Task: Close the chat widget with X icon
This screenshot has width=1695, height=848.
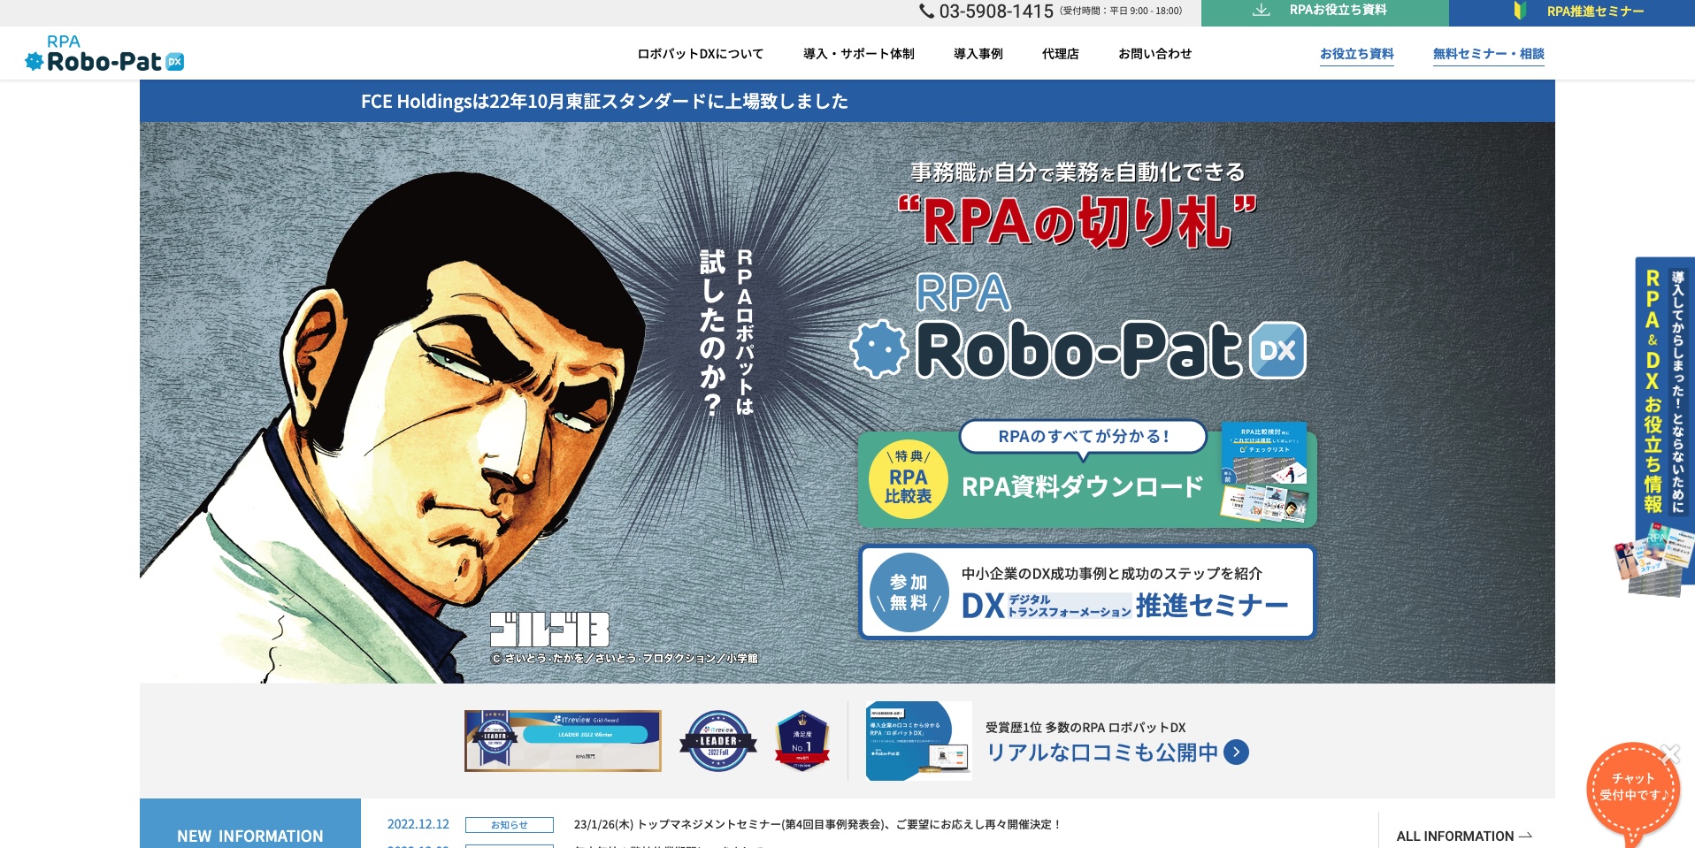Action: 1669,753
